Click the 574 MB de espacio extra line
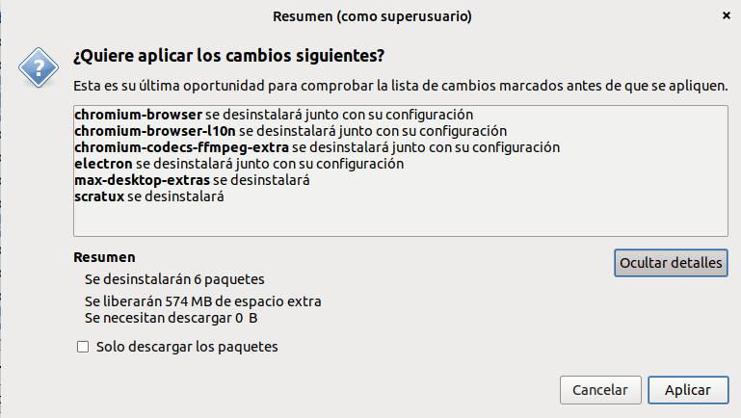 click(x=203, y=300)
